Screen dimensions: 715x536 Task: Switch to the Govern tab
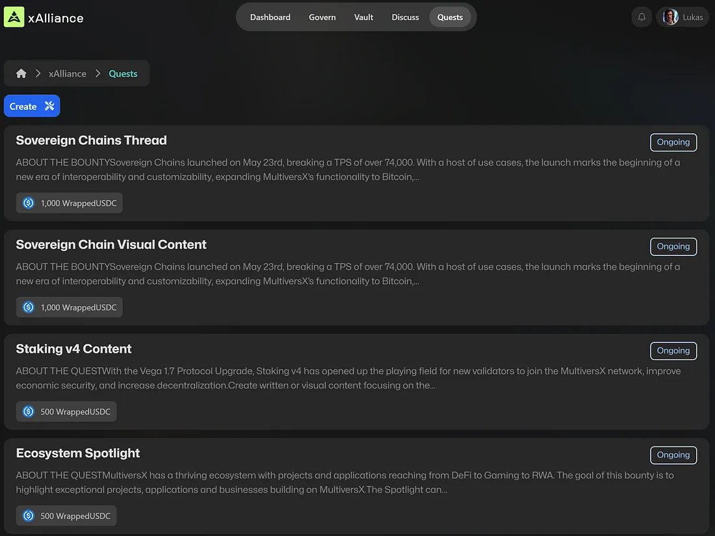322,18
